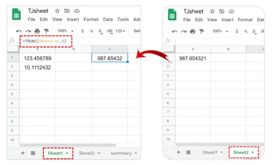Open File menu in left window
The height and width of the screenshot is (165, 276).
click(x=31, y=19)
